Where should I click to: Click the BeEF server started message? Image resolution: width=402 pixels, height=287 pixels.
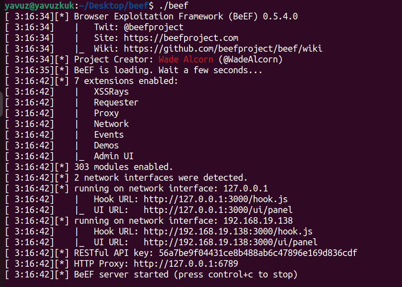click(186, 275)
